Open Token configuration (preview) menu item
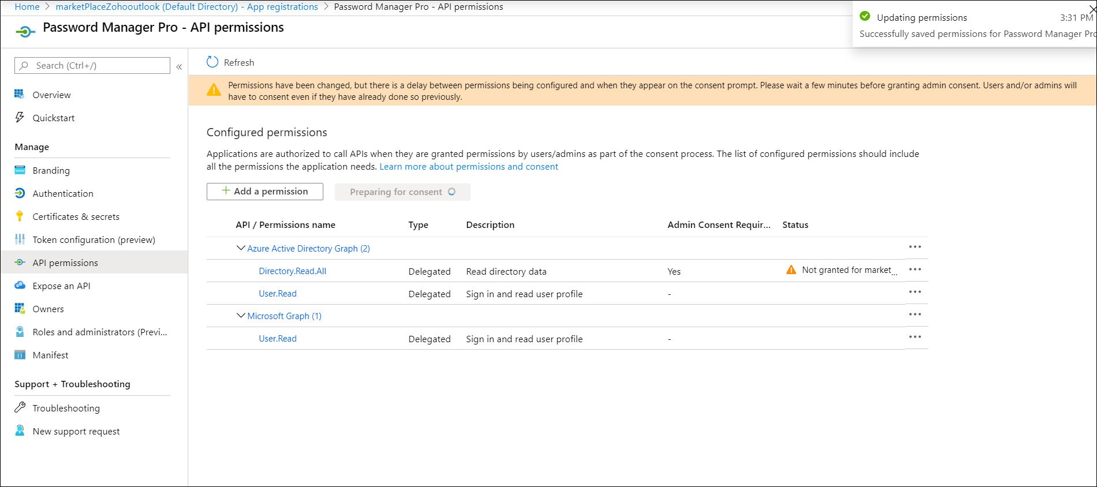This screenshot has height=487, width=1097. 94,239
